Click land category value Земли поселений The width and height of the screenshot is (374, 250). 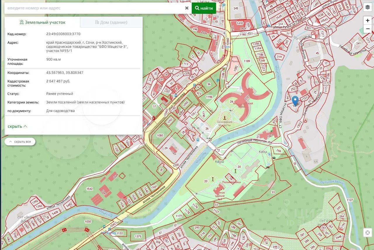(x=85, y=102)
